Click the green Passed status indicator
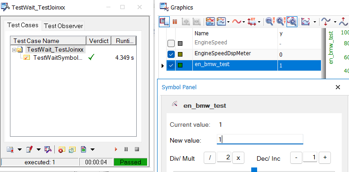This screenshot has width=349, height=172. [x=130, y=162]
